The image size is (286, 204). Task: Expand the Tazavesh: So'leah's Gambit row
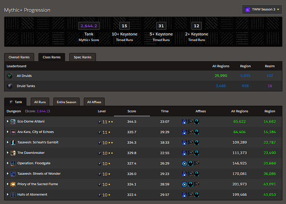[7, 142]
